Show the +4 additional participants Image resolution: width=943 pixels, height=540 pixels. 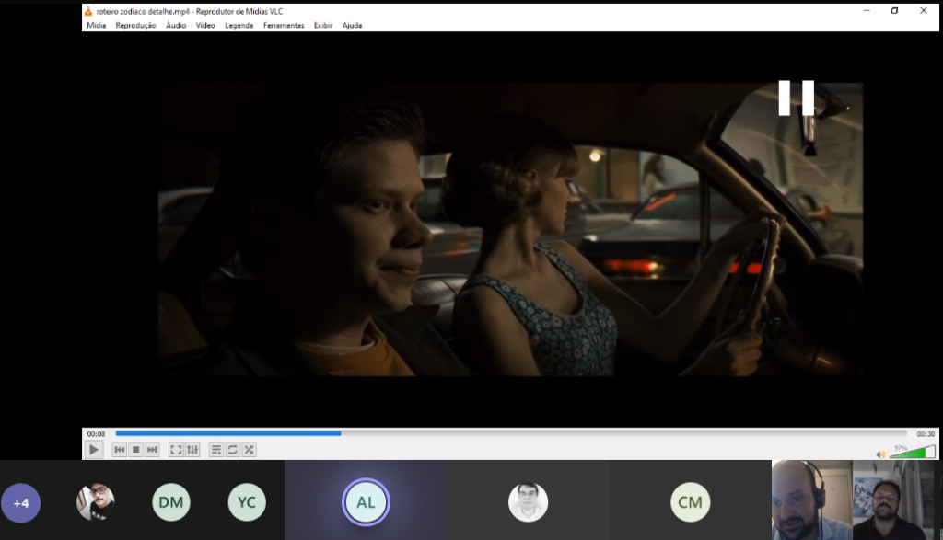[21, 503]
